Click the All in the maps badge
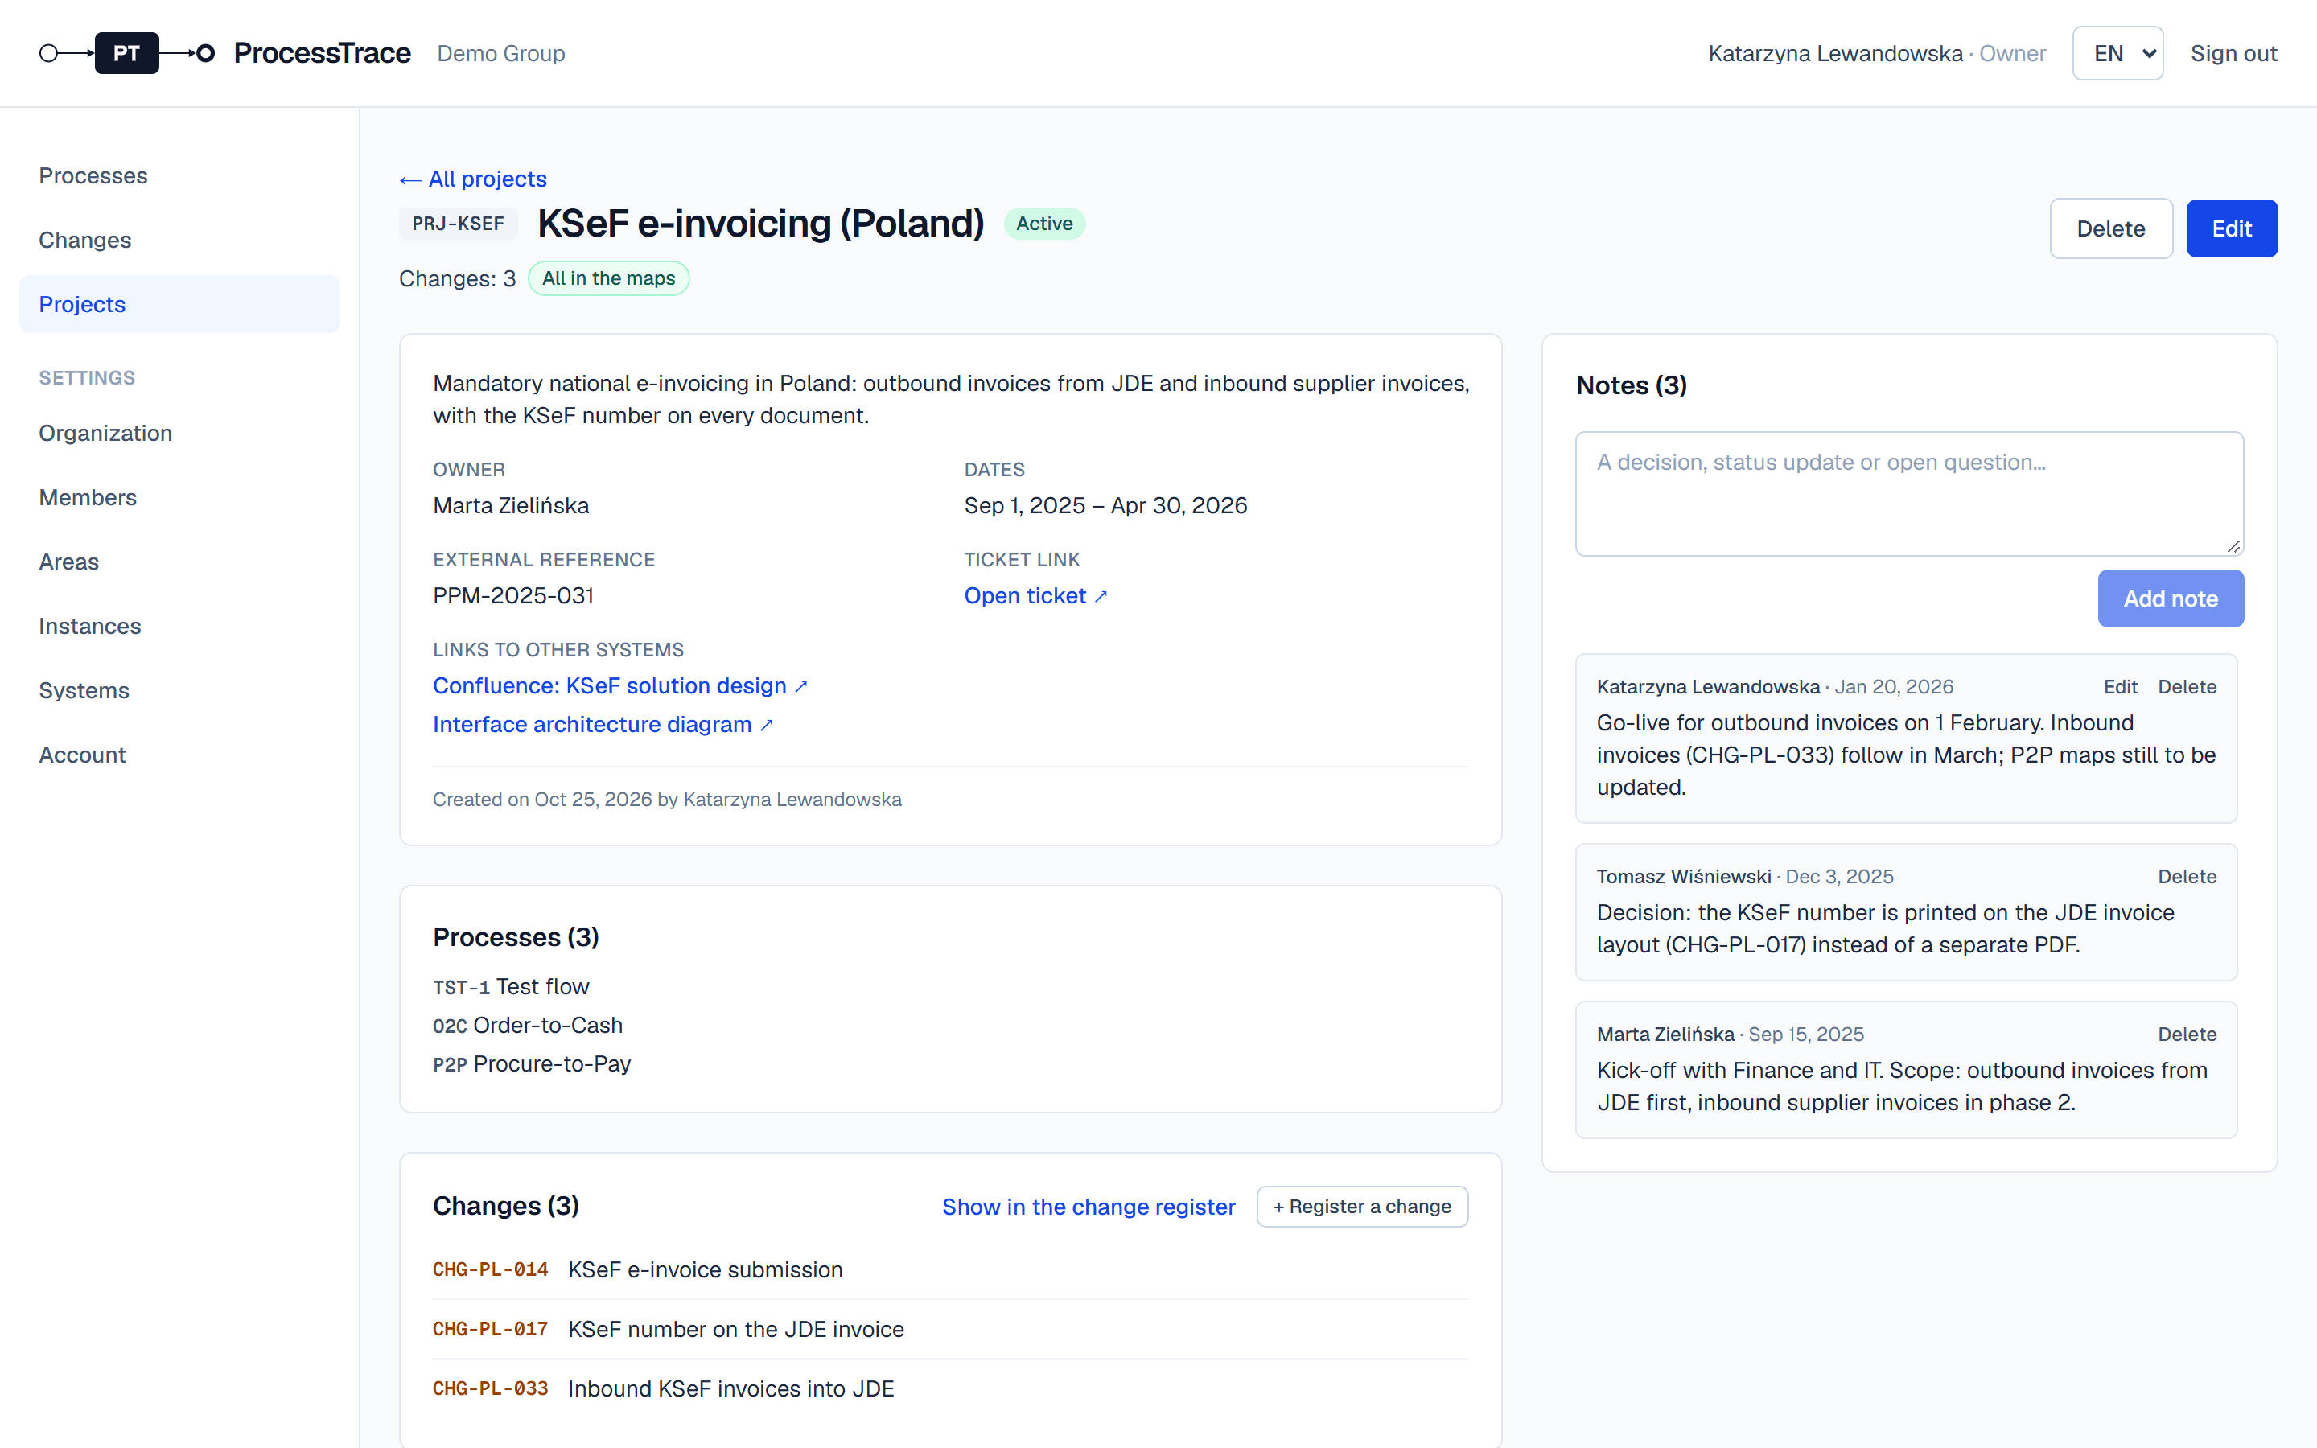Viewport: 2317px width, 1448px height. (x=608, y=278)
